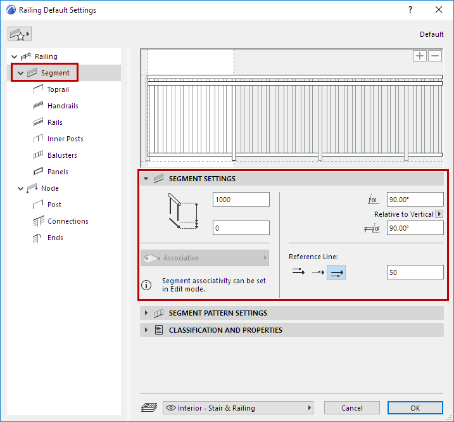
Task: Collapse the Segment Settings panel
Action: (146, 179)
